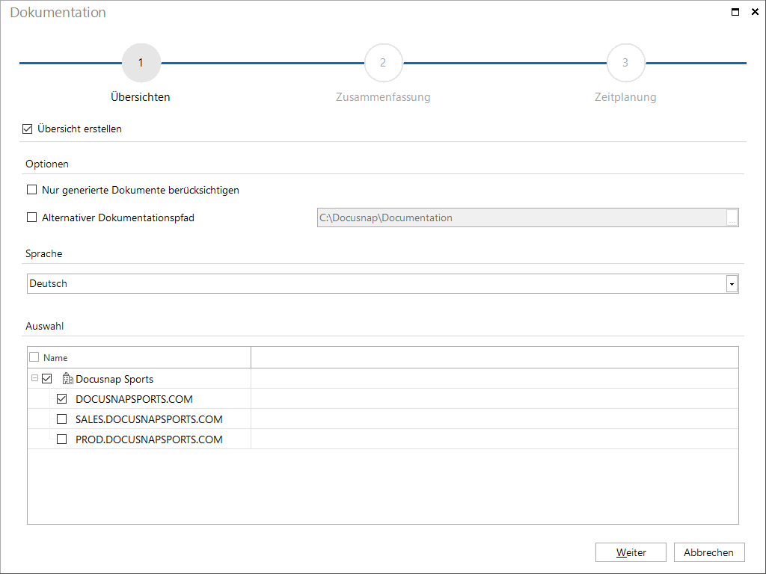Uncheck DOCUSNAPSPORTS.COM domain checkbox
This screenshot has height=574, width=766.
(x=61, y=399)
